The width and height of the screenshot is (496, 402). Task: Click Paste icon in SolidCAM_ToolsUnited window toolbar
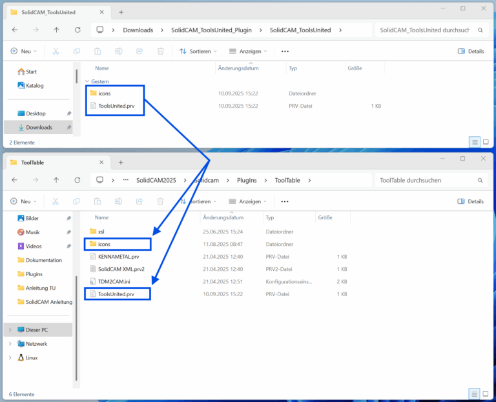pos(98,51)
